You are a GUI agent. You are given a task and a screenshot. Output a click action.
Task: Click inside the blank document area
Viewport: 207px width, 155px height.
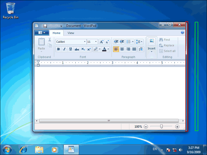pos(110,93)
